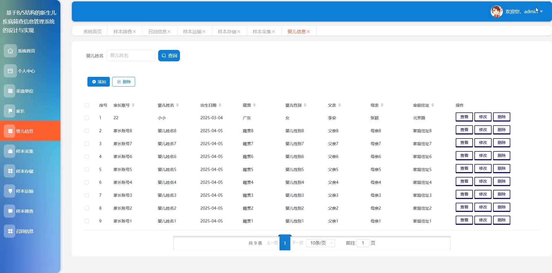Click the 系统首页 home icon in sidebar
Screen dimensions: 552x273
[x=10, y=51]
